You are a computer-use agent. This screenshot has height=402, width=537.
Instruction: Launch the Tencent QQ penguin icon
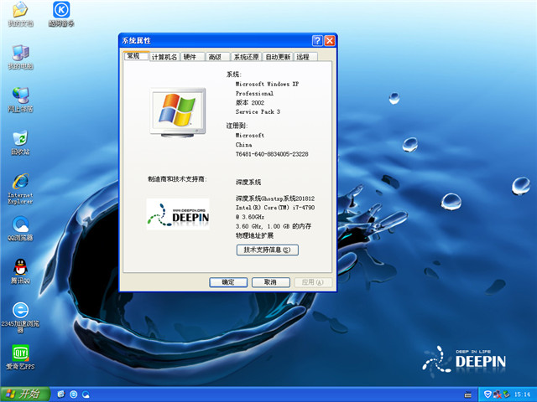[x=20, y=271]
